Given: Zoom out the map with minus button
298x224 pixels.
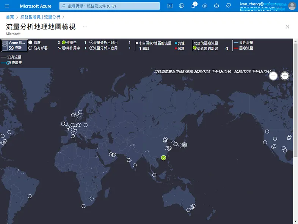Looking at the screenshot, I should [x=273, y=76].
